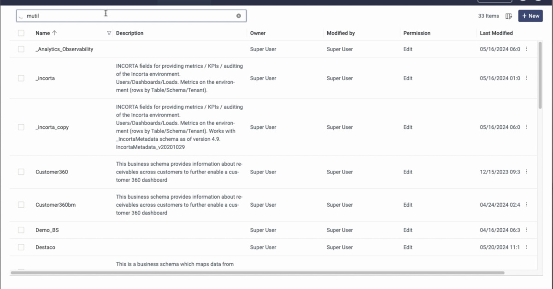553x289 pixels.
Task: Select the _incorta row checkbox
Action: point(21,78)
